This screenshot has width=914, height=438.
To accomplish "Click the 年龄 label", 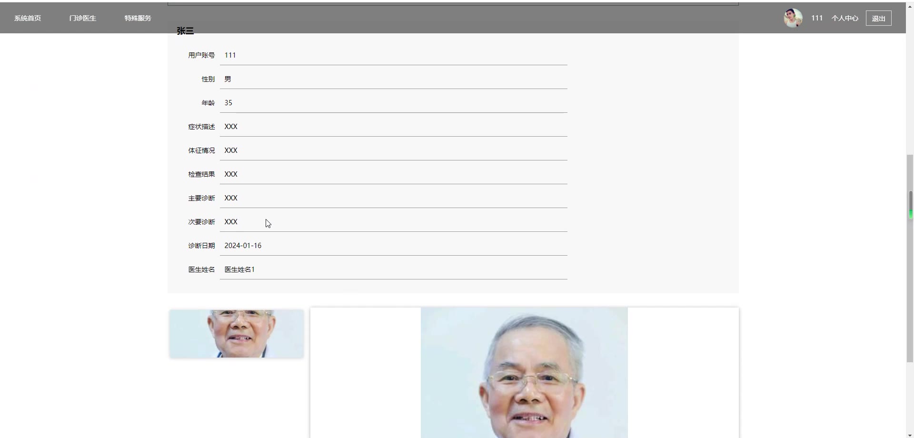I will [208, 103].
